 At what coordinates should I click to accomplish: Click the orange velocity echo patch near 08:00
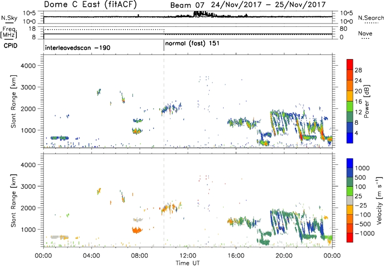pos(137,230)
